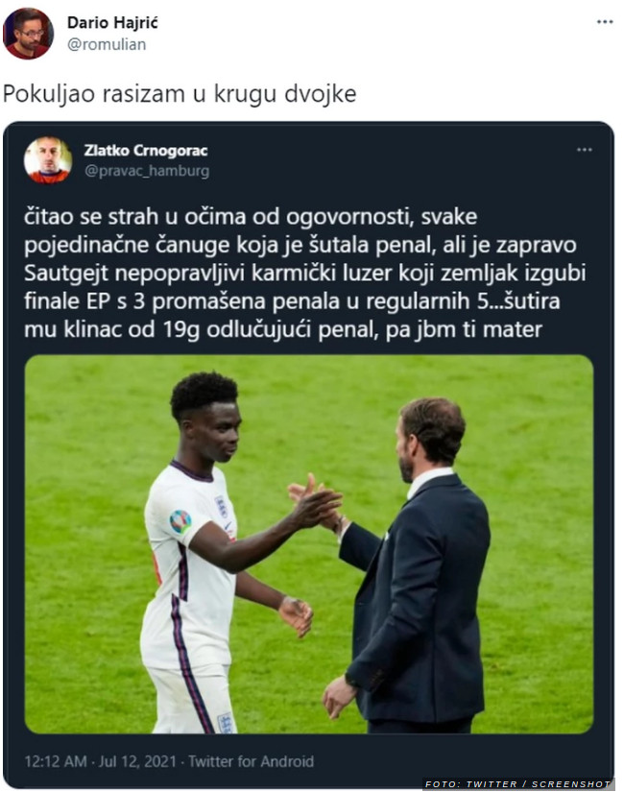Click the Zlatko Crnogorac display name
Viewport: 624px width, 792px height.
(x=146, y=151)
